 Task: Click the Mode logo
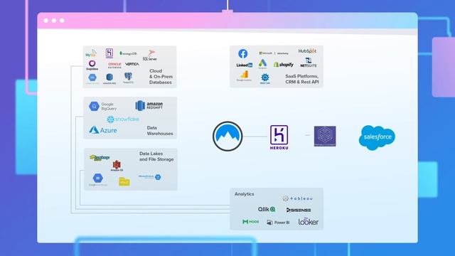251,222
